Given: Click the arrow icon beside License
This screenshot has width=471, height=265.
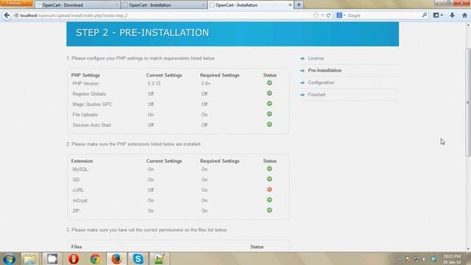Looking at the screenshot, I should (302, 58).
